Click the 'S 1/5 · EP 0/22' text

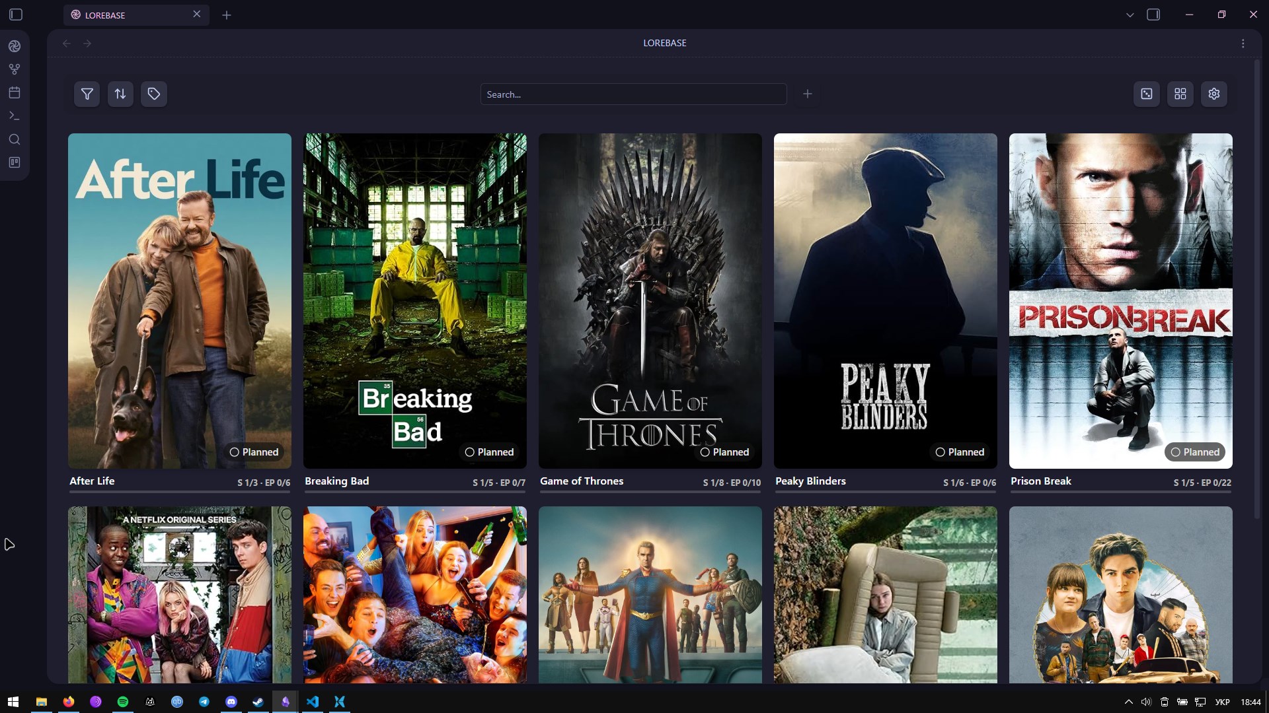(1202, 483)
